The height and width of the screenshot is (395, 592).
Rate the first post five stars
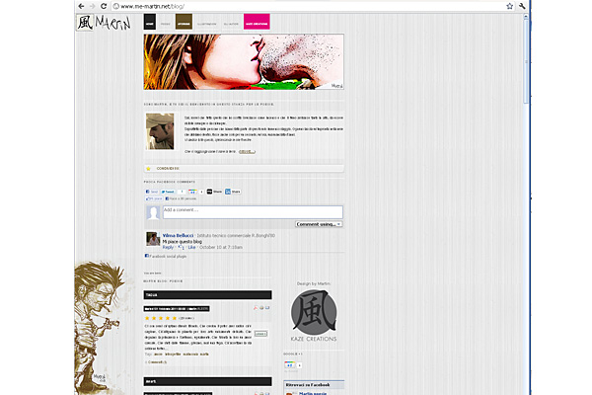coord(175,318)
